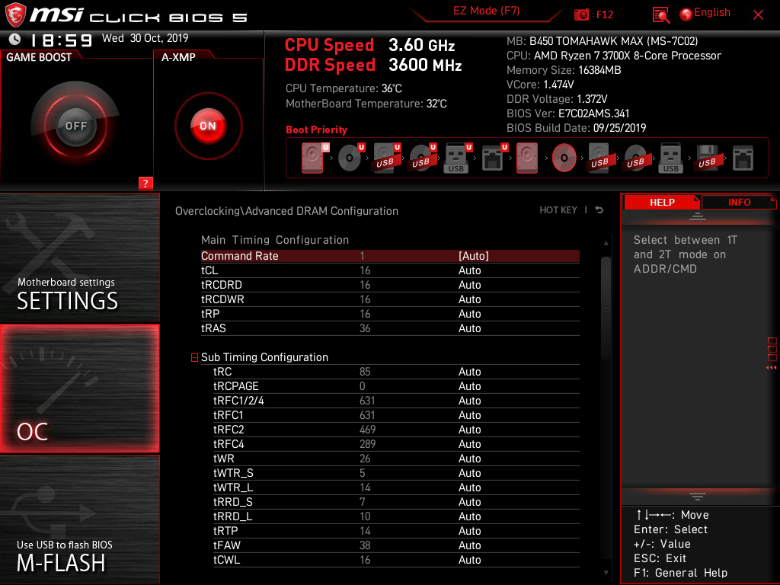Select the tRFC4 timing row
The width and height of the screenshot is (780, 585).
coord(396,444)
